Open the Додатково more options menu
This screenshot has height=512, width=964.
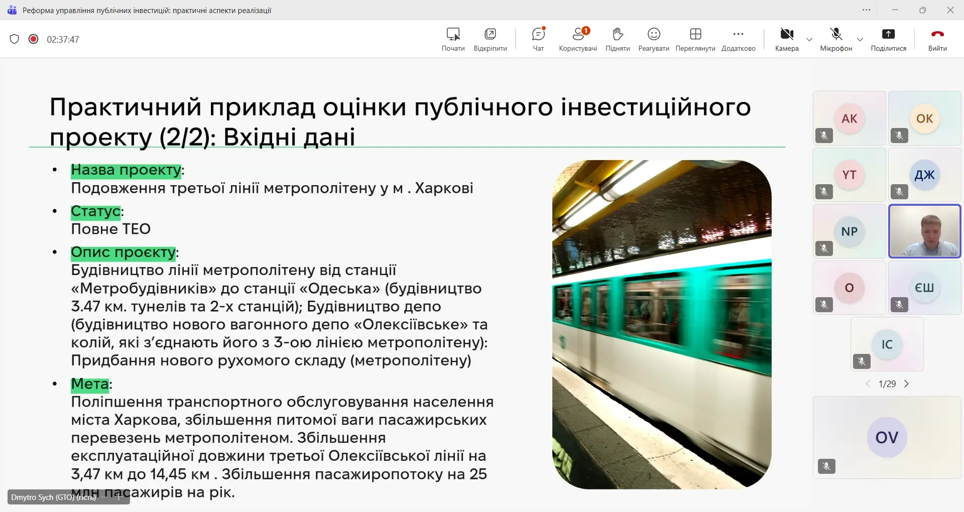point(738,35)
